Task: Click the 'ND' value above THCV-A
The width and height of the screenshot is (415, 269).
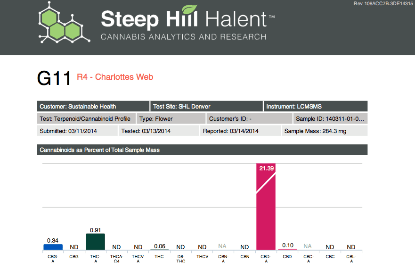Action: tap(138, 247)
